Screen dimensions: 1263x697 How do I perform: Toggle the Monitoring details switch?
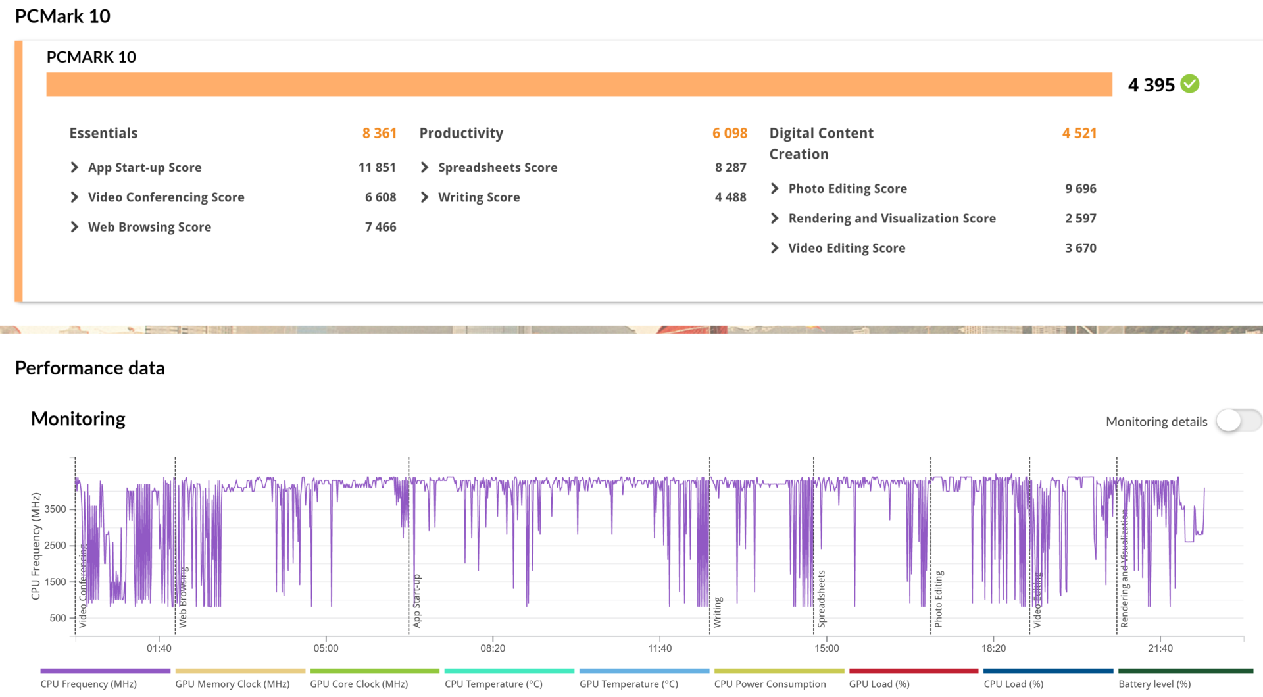(1239, 421)
